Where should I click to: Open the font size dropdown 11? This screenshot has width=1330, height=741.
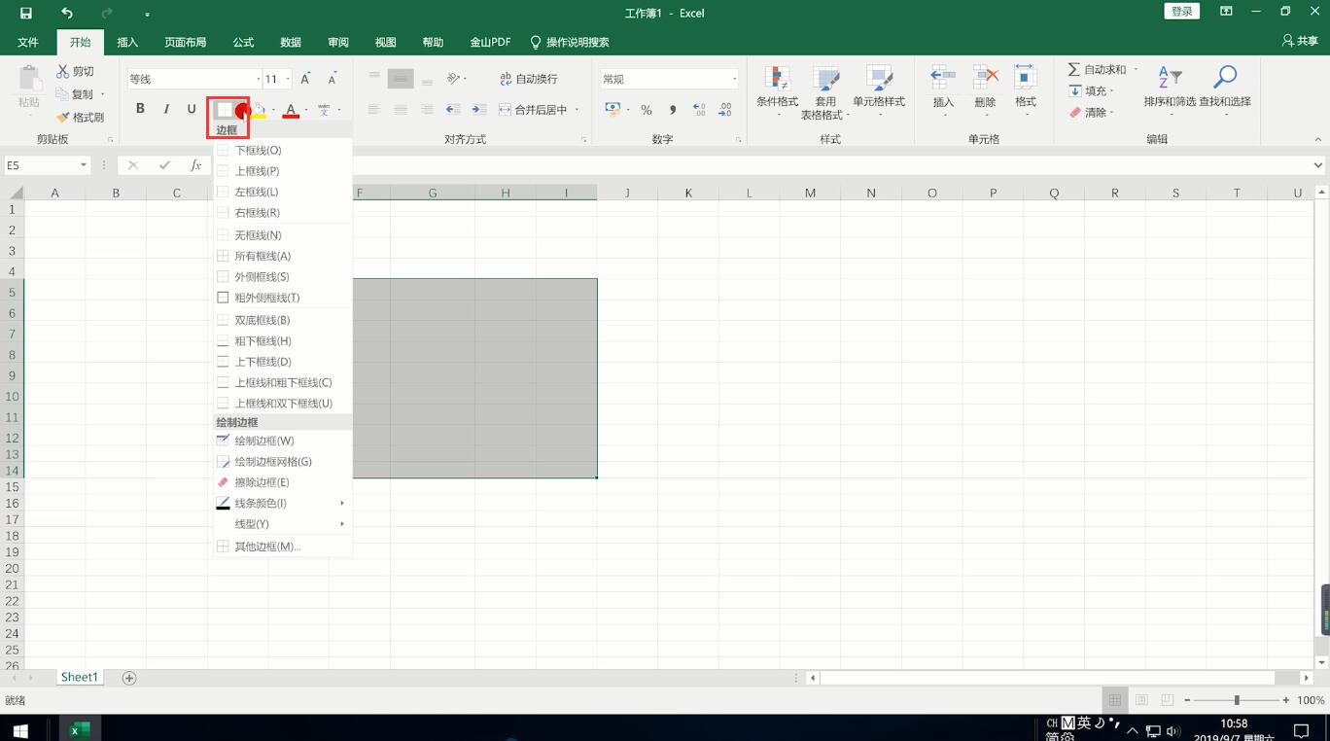289,79
